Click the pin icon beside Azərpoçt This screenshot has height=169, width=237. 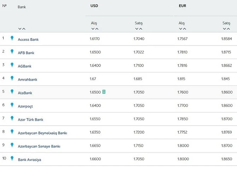pyautogui.click(x=12, y=105)
